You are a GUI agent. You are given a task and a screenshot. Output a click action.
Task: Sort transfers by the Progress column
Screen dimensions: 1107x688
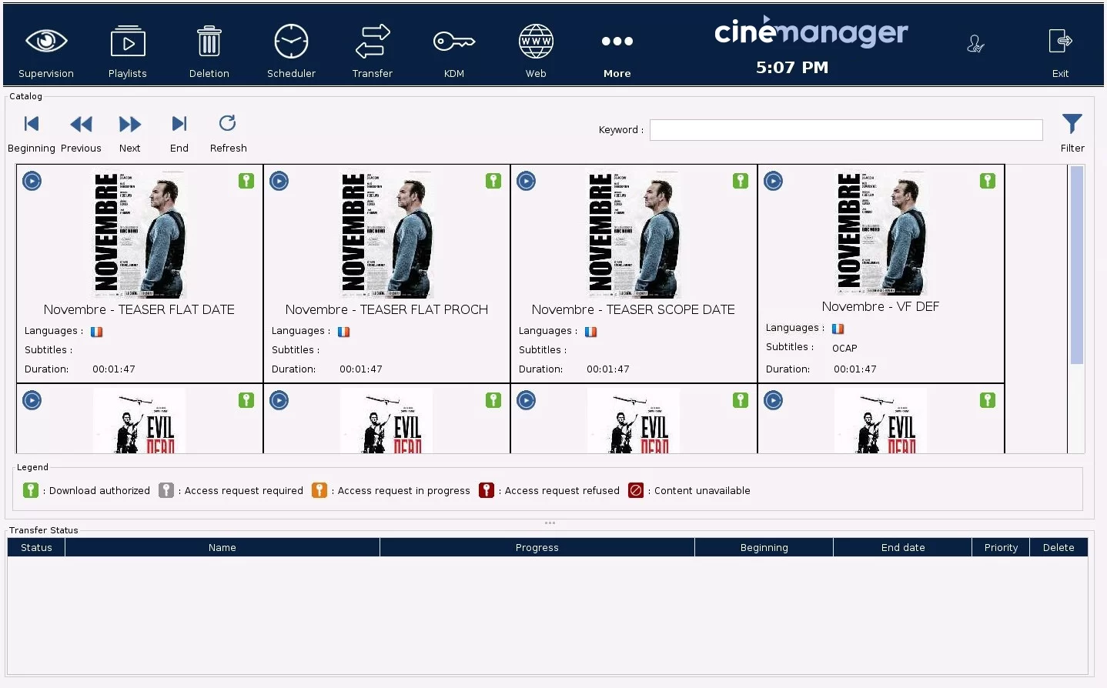click(x=537, y=548)
